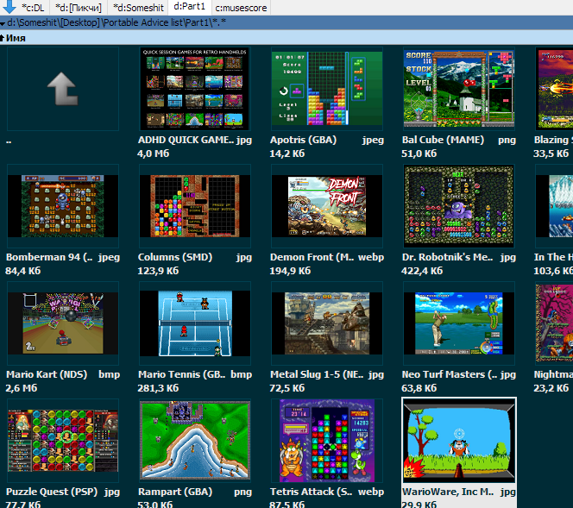Click file name 'Rampart (GBA)'
The height and width of the screenshot is (508, 573).
pyautogui.click(x=175, y=492)
